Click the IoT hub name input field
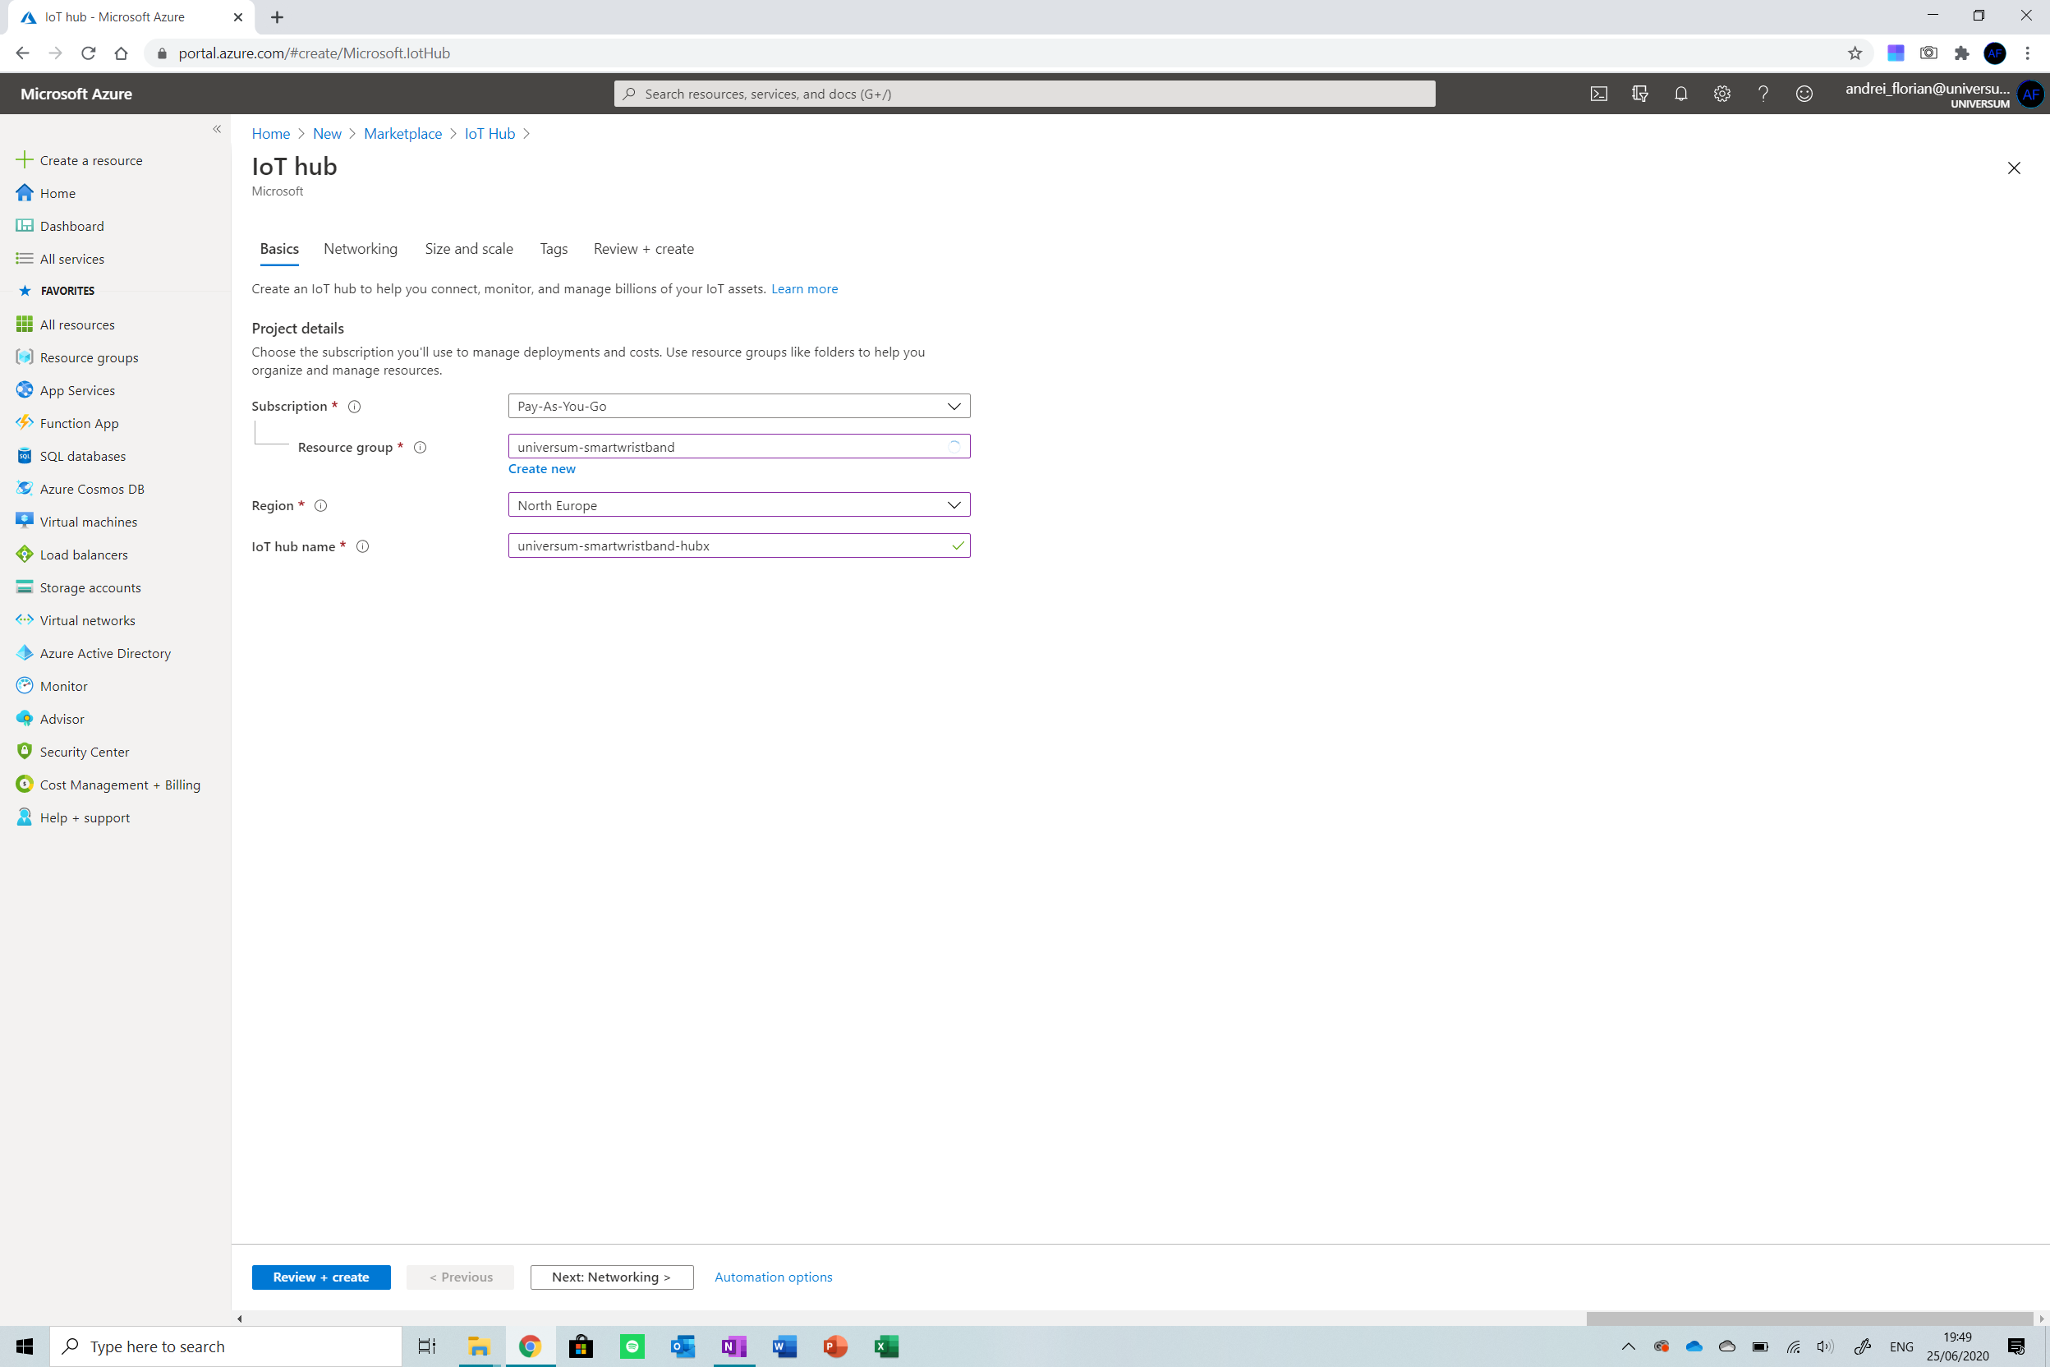Image resolution: width=2050 pixels, height=1367 pixels. point(728,545)
